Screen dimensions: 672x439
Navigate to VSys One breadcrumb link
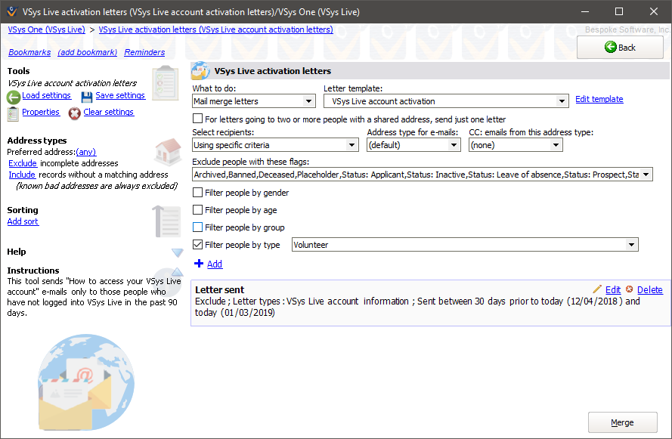(x=46, y=29)
